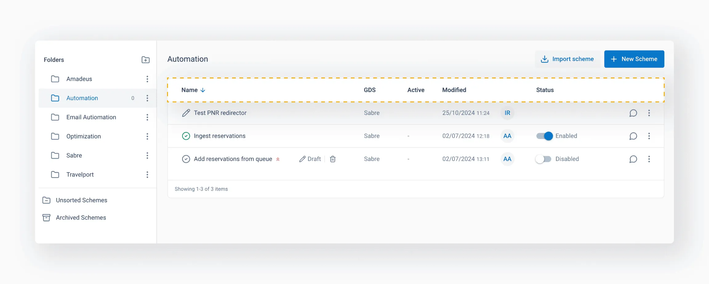Open more options for Test PNR redirector
This screenshot has height=284, width=709.
point(649,113)
